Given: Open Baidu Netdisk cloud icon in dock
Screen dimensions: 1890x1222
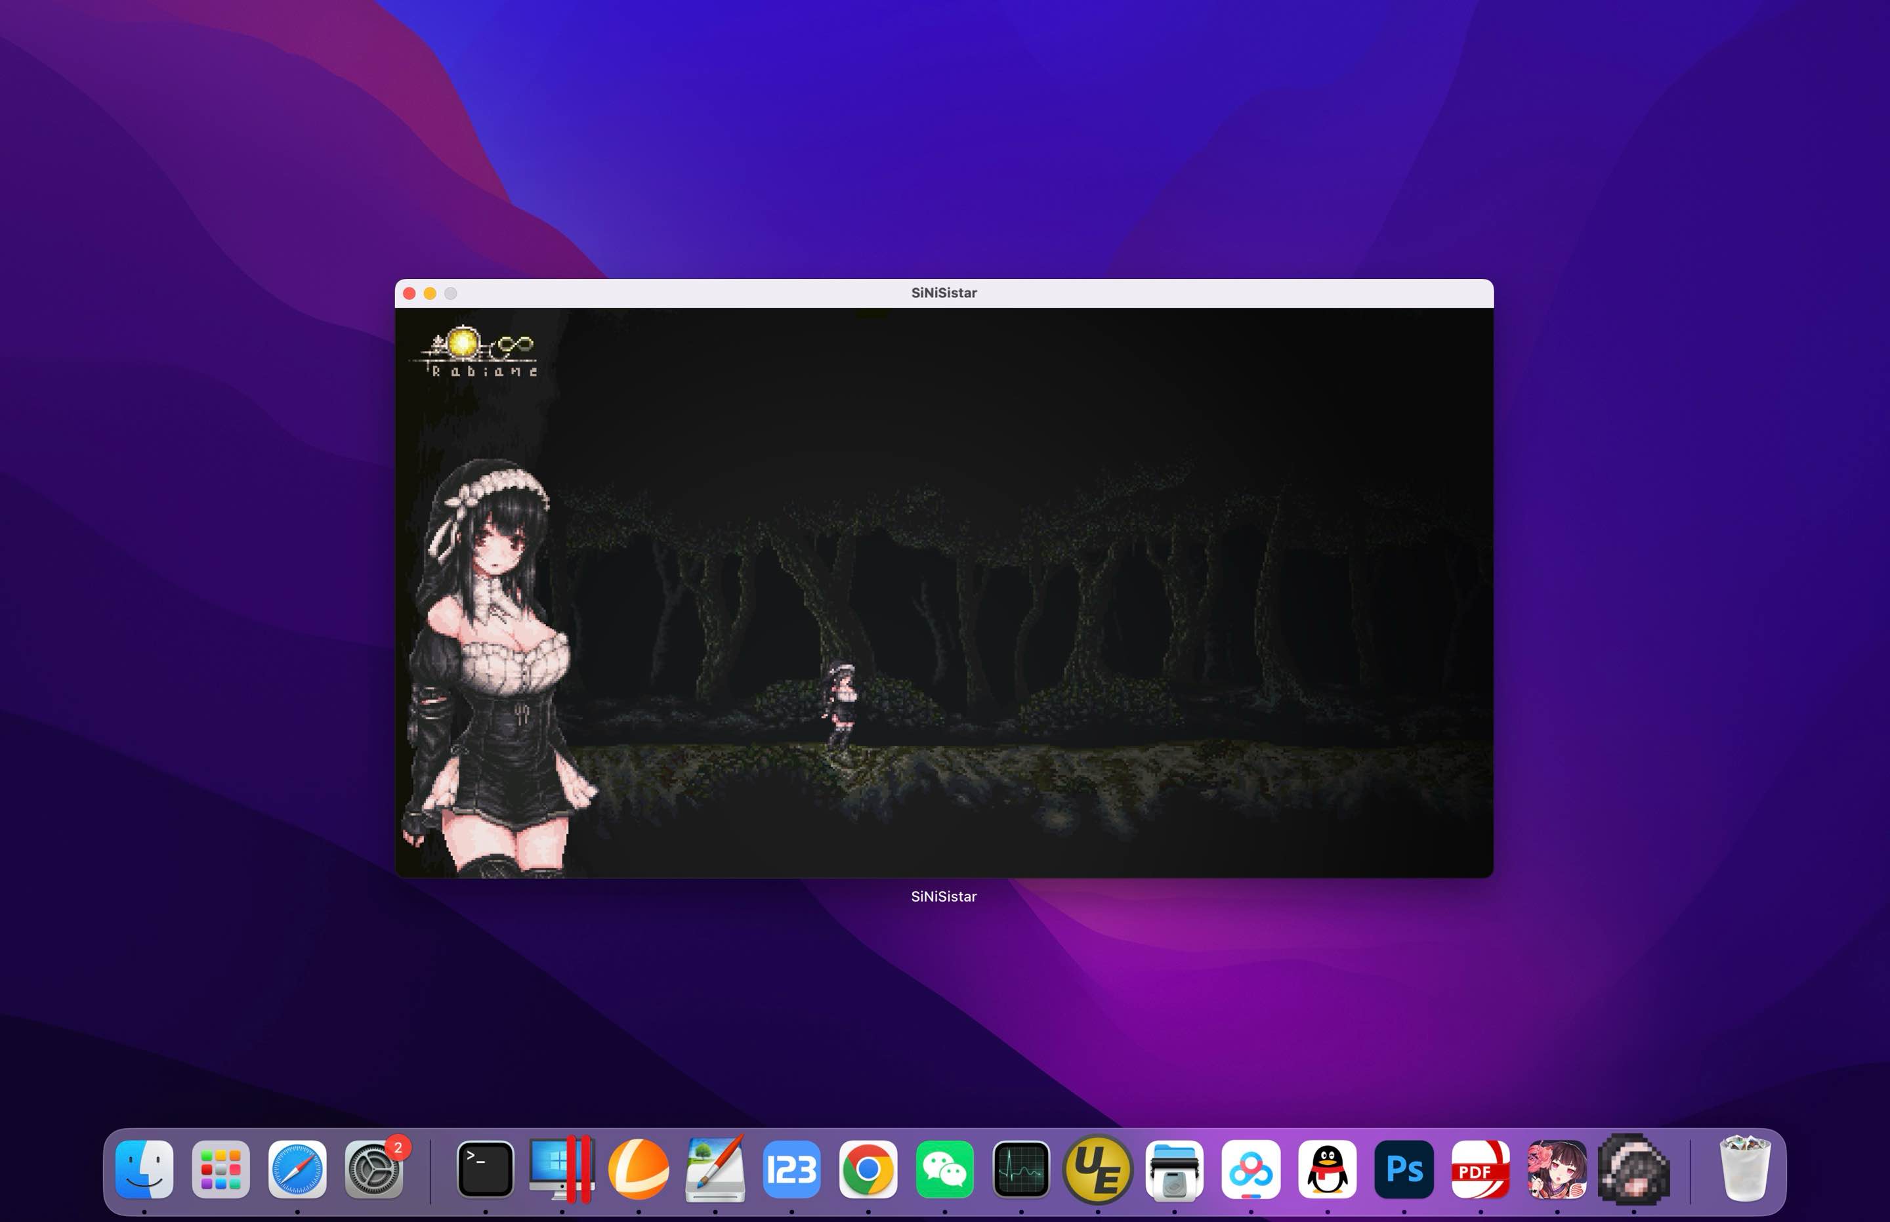Looking at the screenshot, I should tap(1250, 1169).
